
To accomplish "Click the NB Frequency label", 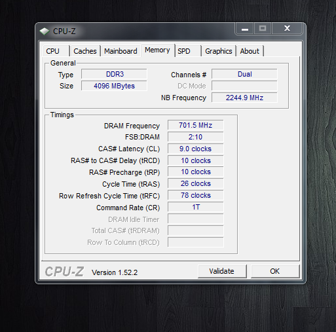I will pos(183,98).
